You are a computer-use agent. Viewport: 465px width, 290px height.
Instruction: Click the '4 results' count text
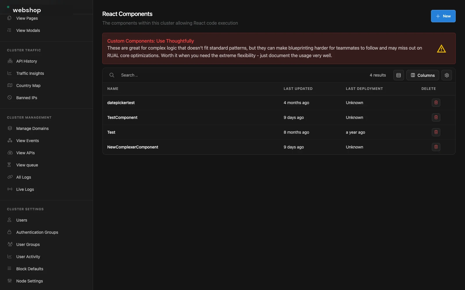378,75
